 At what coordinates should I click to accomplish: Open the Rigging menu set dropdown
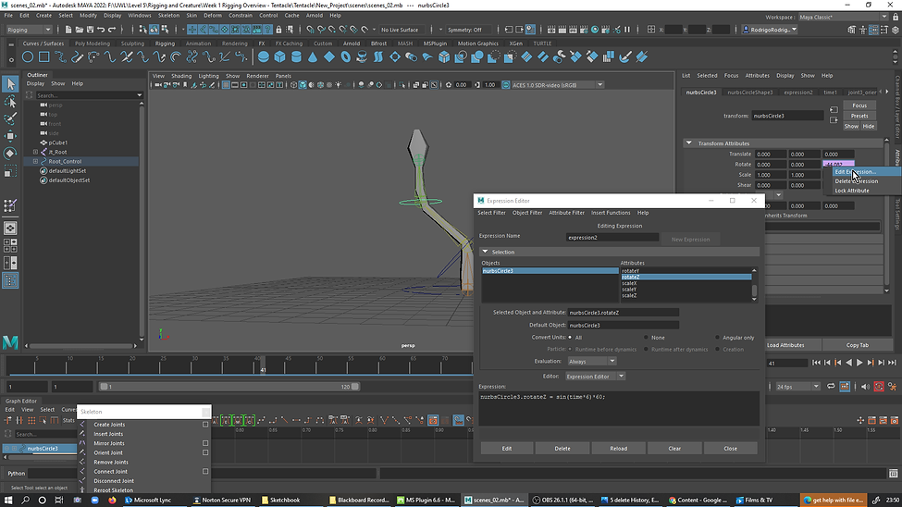point(30,30)
